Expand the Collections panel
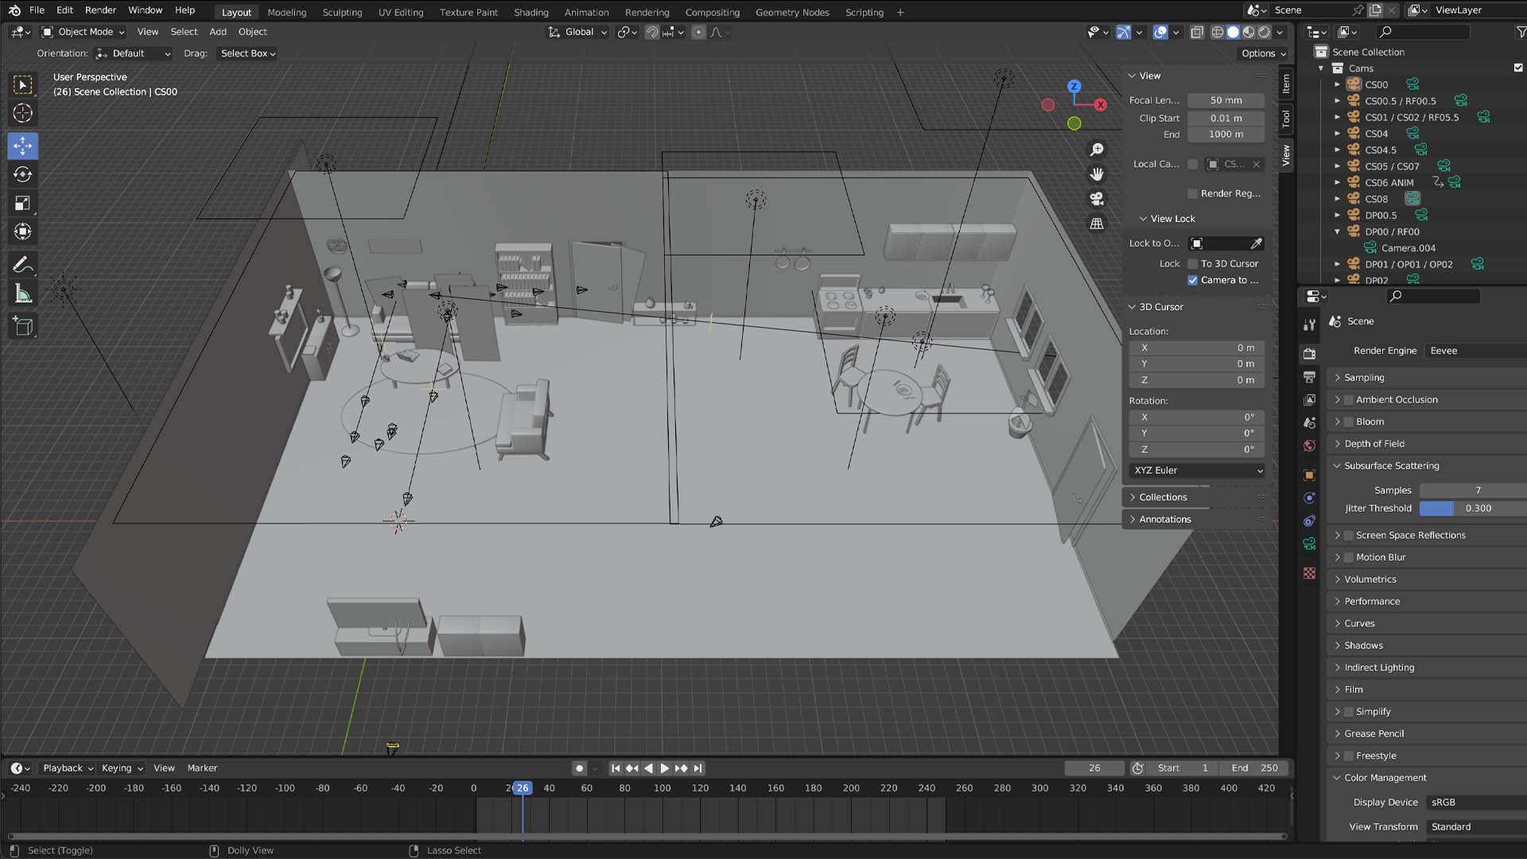The height and width of the screenshot is (859, 1527). tap(1163, 497)
